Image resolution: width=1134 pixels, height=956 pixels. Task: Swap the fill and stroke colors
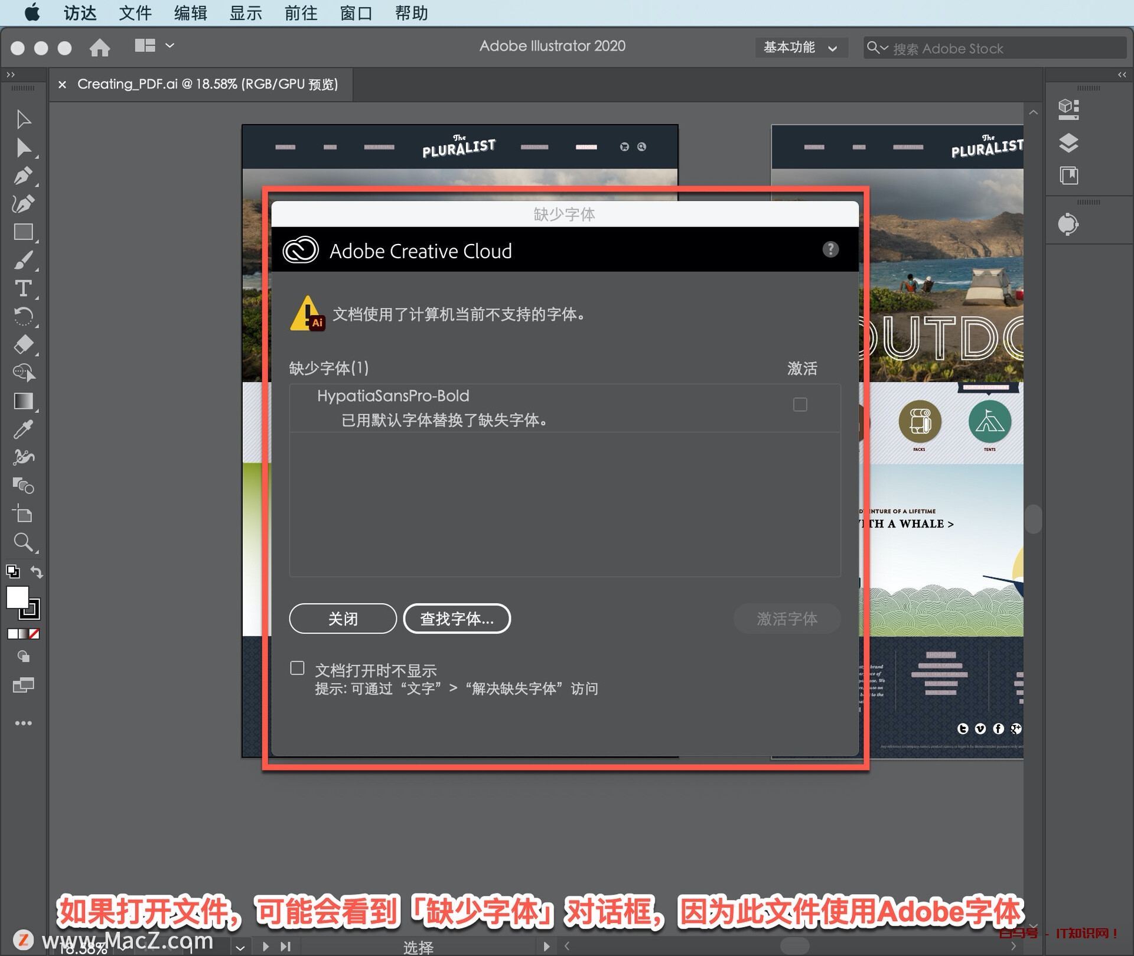pyautogui.click(x=37, y=571)
